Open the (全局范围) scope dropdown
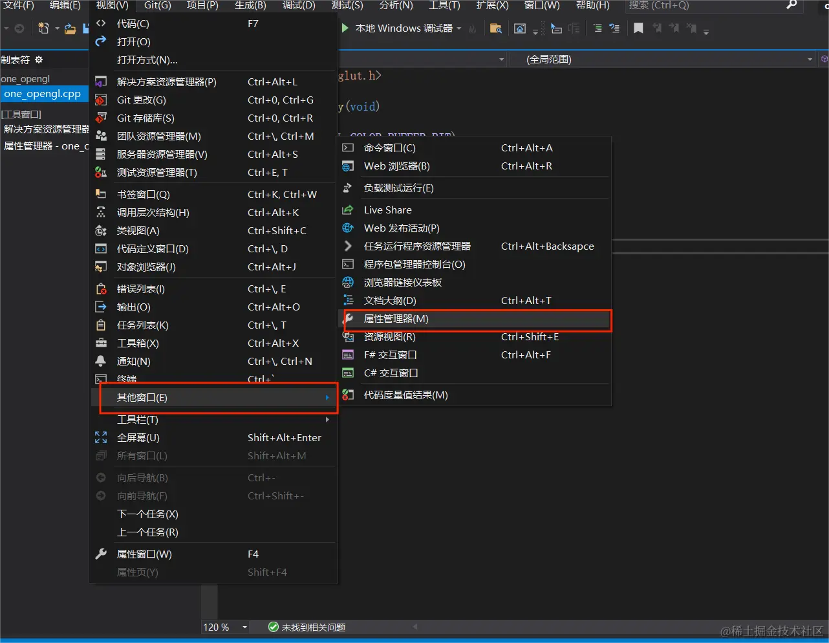This screenshot has height=643, width=829. (x=662, y=60)
